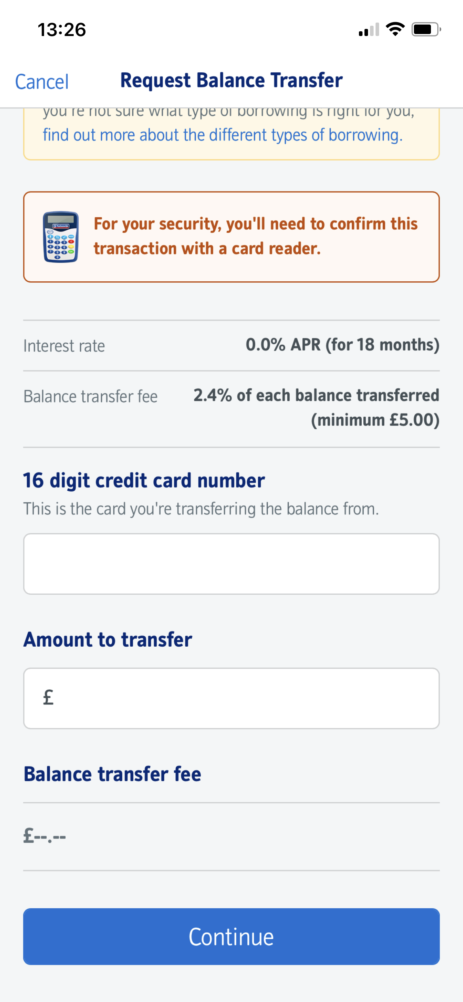463x1002 pixels.
Task: Click inside the 16 digit credit card number field
Action: pos(231,563)
